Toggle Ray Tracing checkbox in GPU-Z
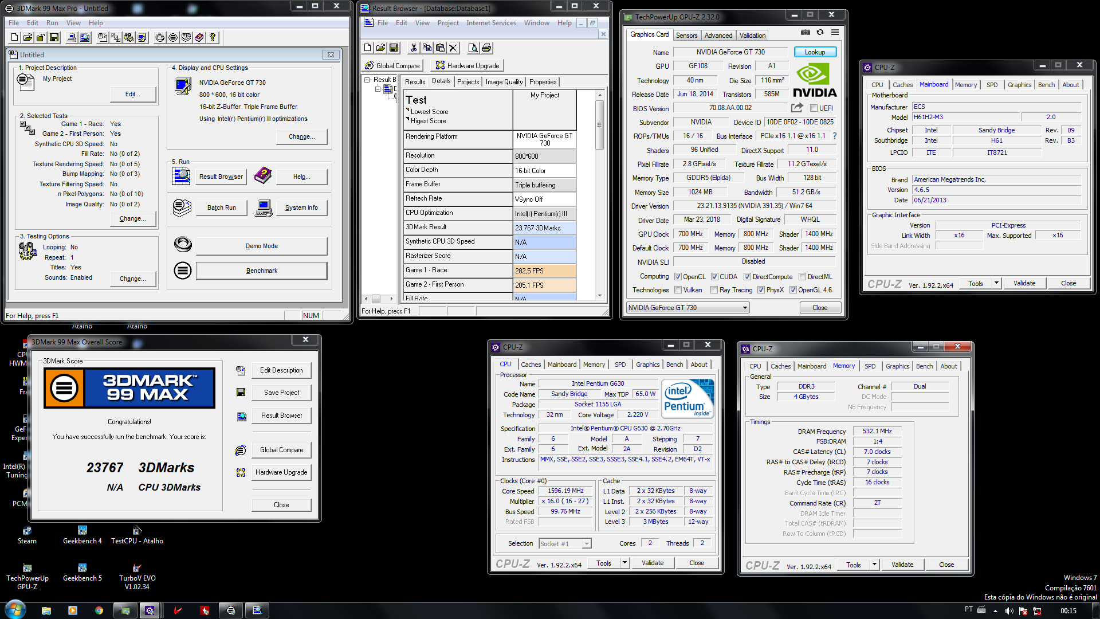This screenshot has width=1100, height=619. [714, 290]
